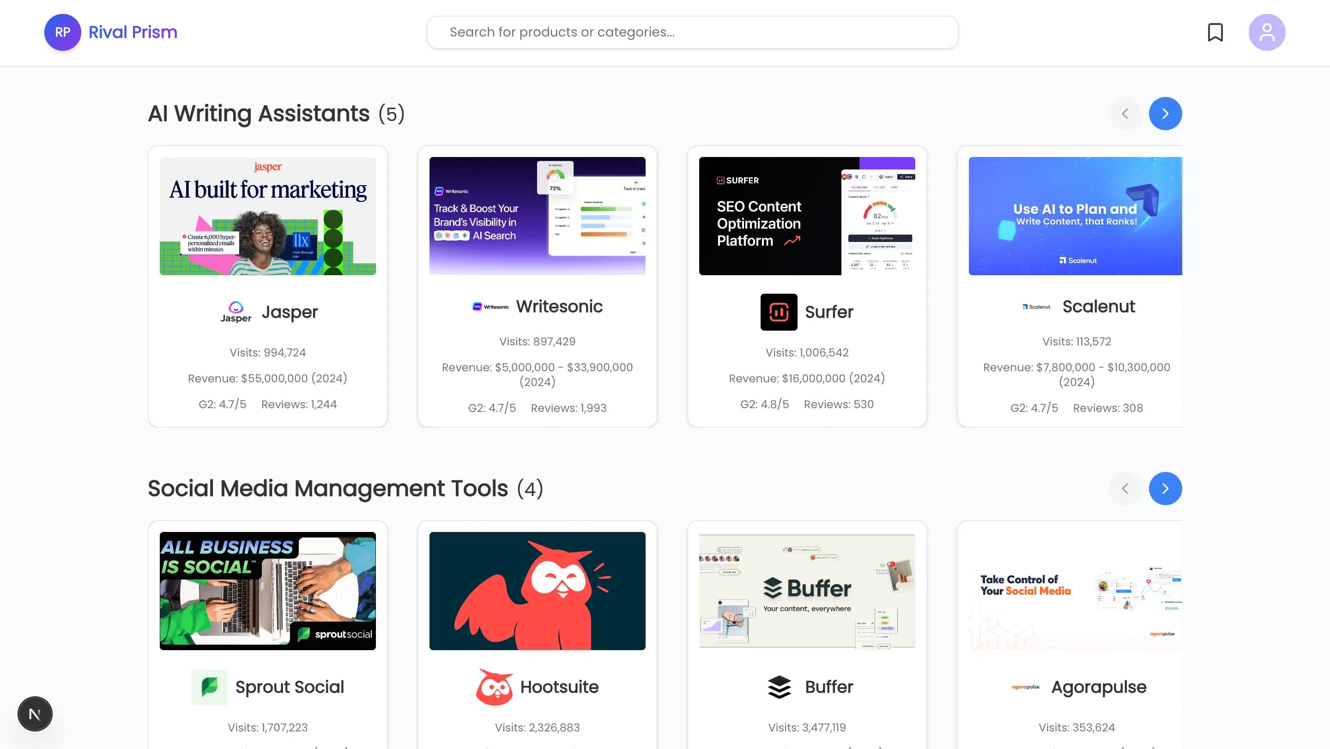Viewport: 1330px width, 749px height.
Task: Open the Jasper marketing banner thumbnail
Action: tap(267, 216)
